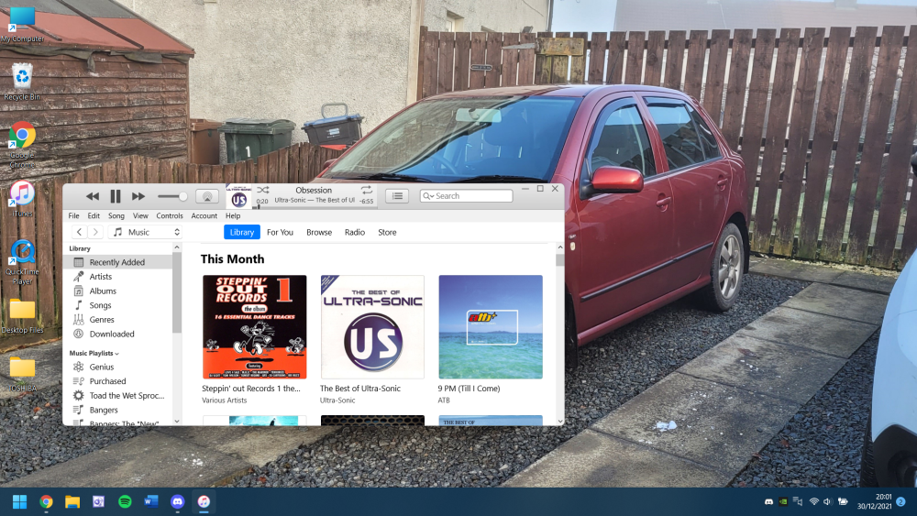Skip to next track button
The image size is (917, 516).
[138, 197]
